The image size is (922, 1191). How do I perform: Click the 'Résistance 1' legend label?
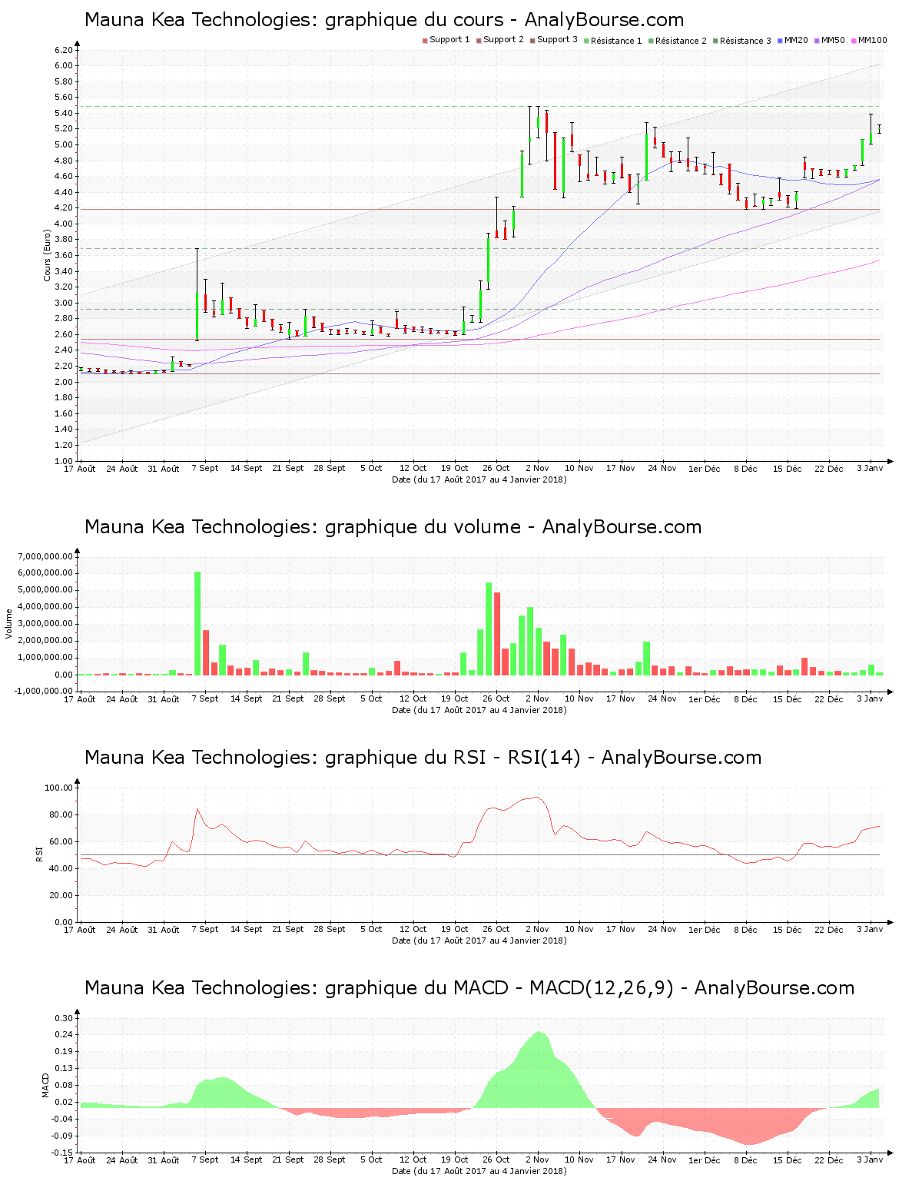point(616,41)
